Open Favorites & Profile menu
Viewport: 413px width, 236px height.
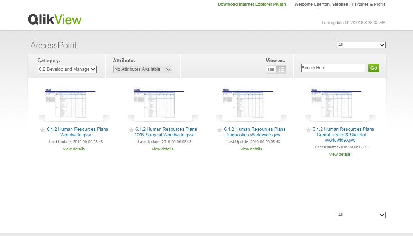[x=368, y=4]
